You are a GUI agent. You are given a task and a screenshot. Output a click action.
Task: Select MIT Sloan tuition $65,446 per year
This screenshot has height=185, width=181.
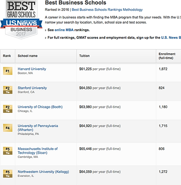(100, 149)
